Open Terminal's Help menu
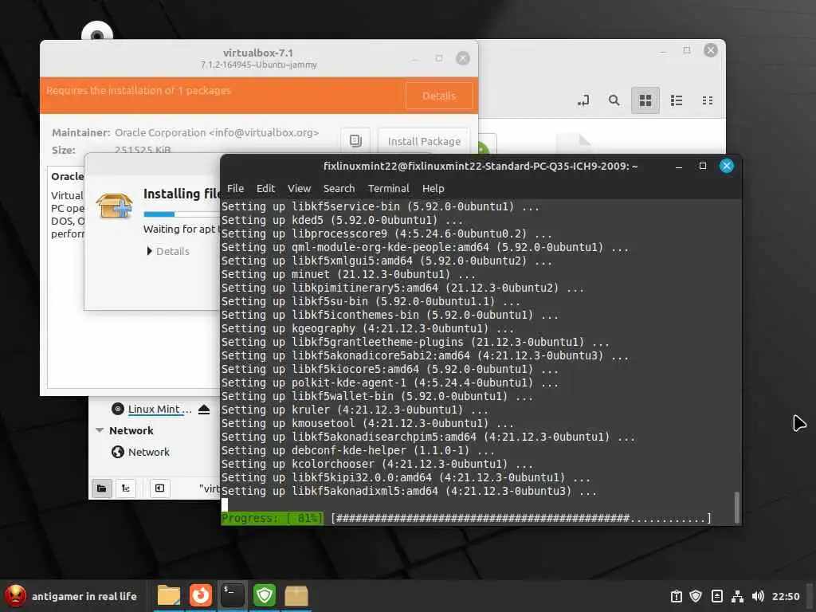The image size is (816, 612). [x=433, y=188]
